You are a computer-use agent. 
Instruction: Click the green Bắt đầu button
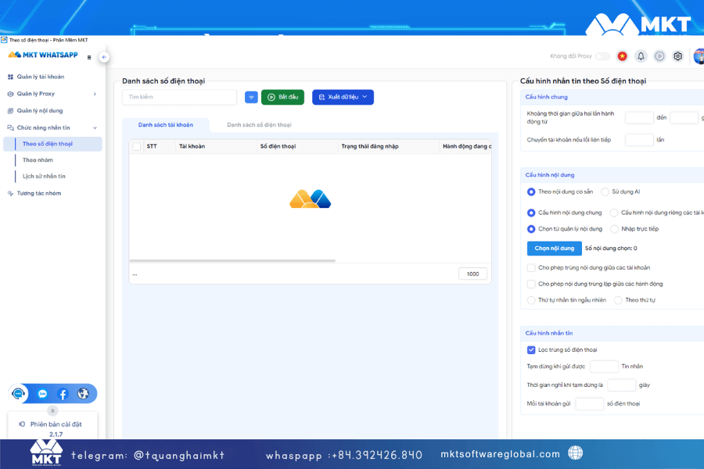[282, 97]
